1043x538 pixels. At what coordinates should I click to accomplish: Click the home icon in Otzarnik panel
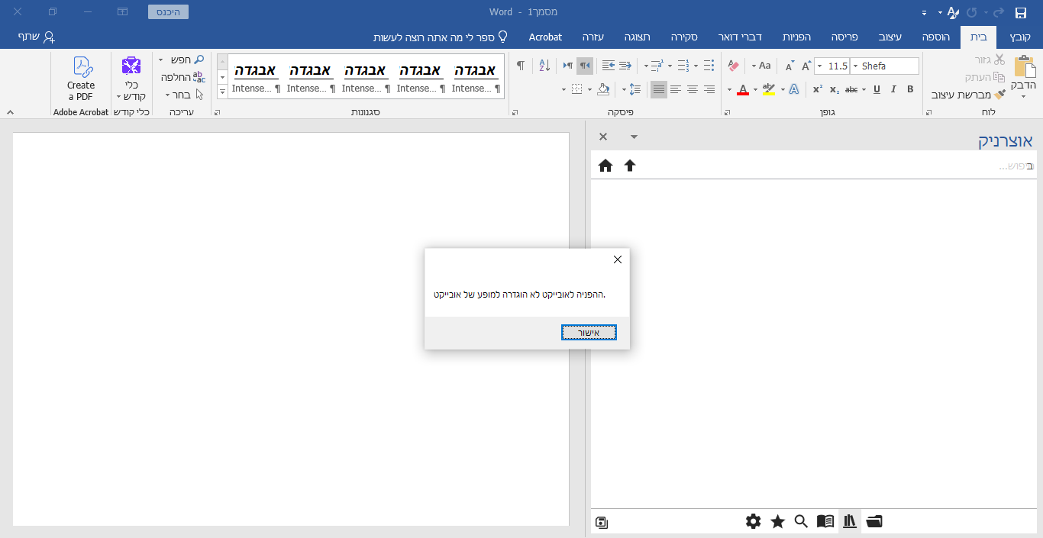(x=605, y=166)
